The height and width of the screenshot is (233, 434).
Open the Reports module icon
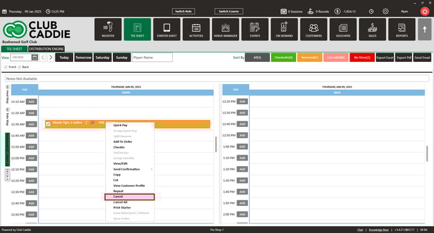pyautogui.click(x=402, y=30)
